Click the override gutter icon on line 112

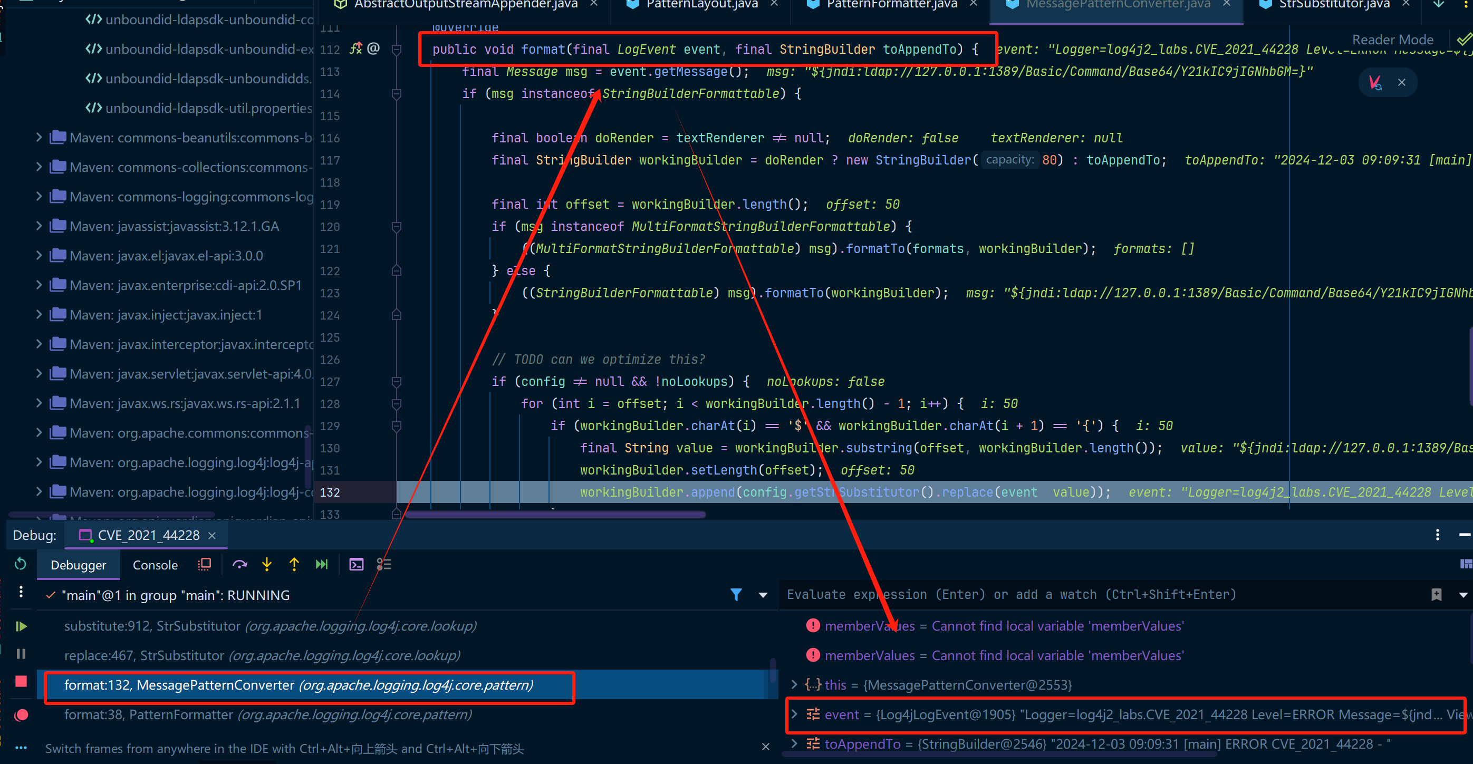tap(355, 49)
